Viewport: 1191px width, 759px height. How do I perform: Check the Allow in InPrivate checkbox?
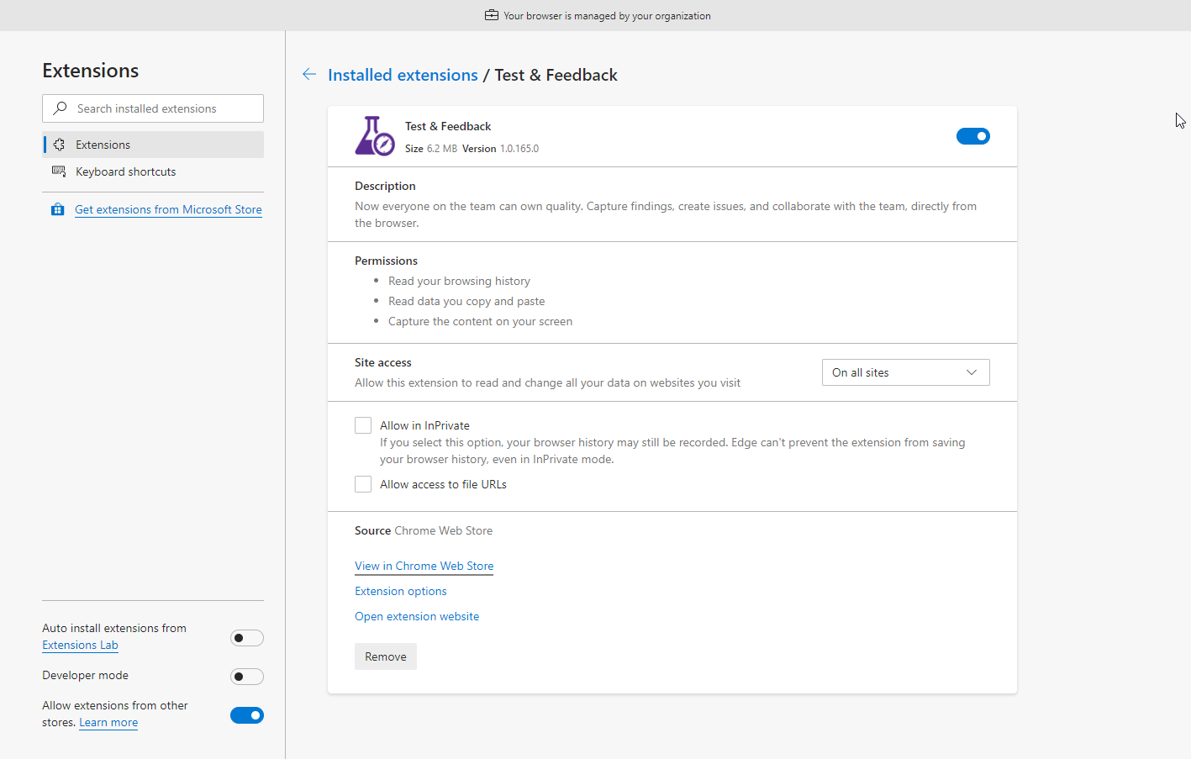click(363, 425)
